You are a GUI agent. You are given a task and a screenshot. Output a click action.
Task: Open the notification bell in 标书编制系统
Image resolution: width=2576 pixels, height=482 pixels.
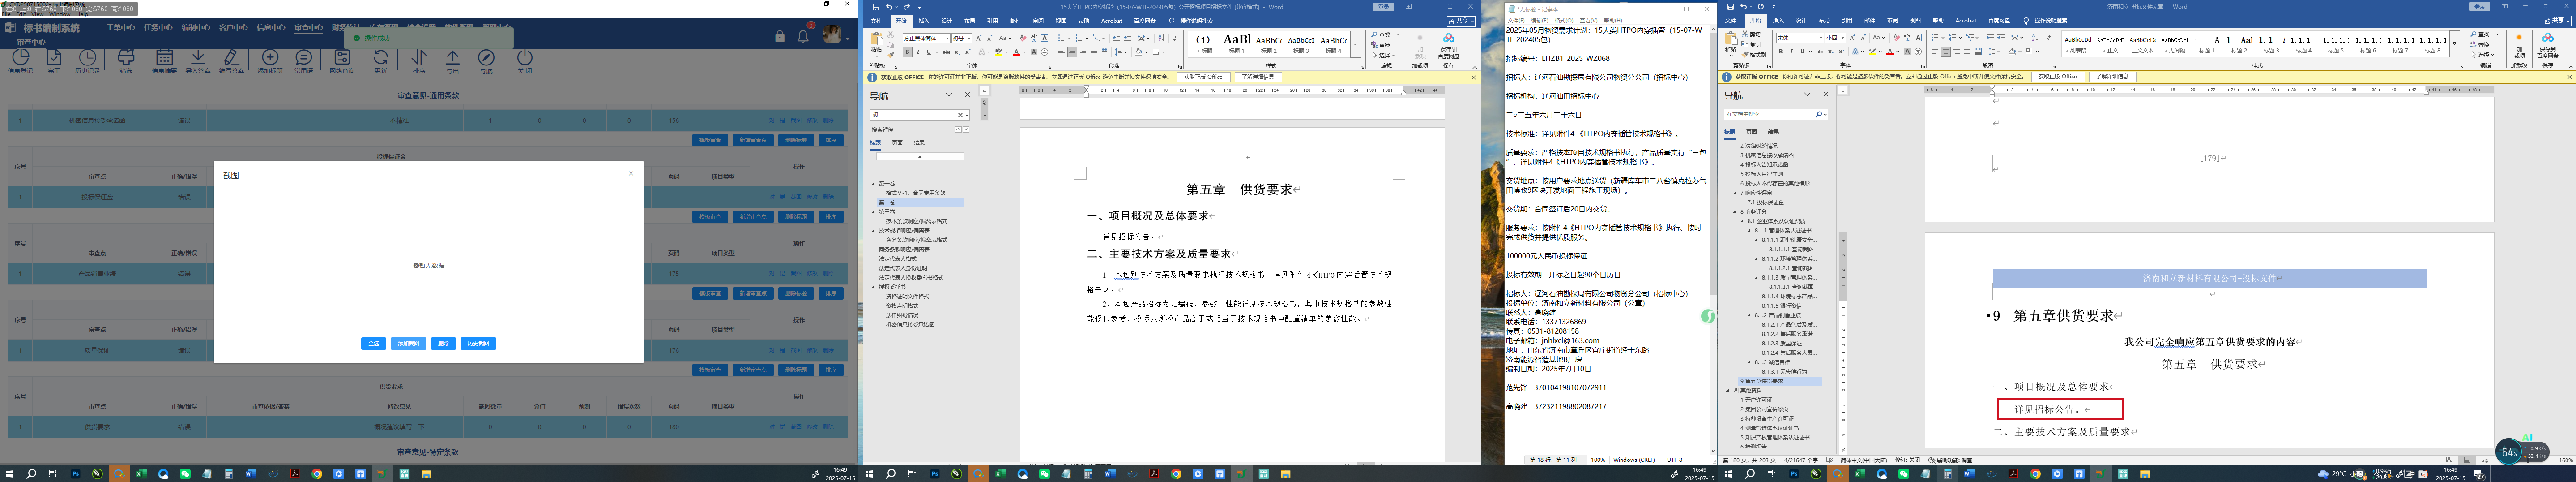click(x=803, y=36)
